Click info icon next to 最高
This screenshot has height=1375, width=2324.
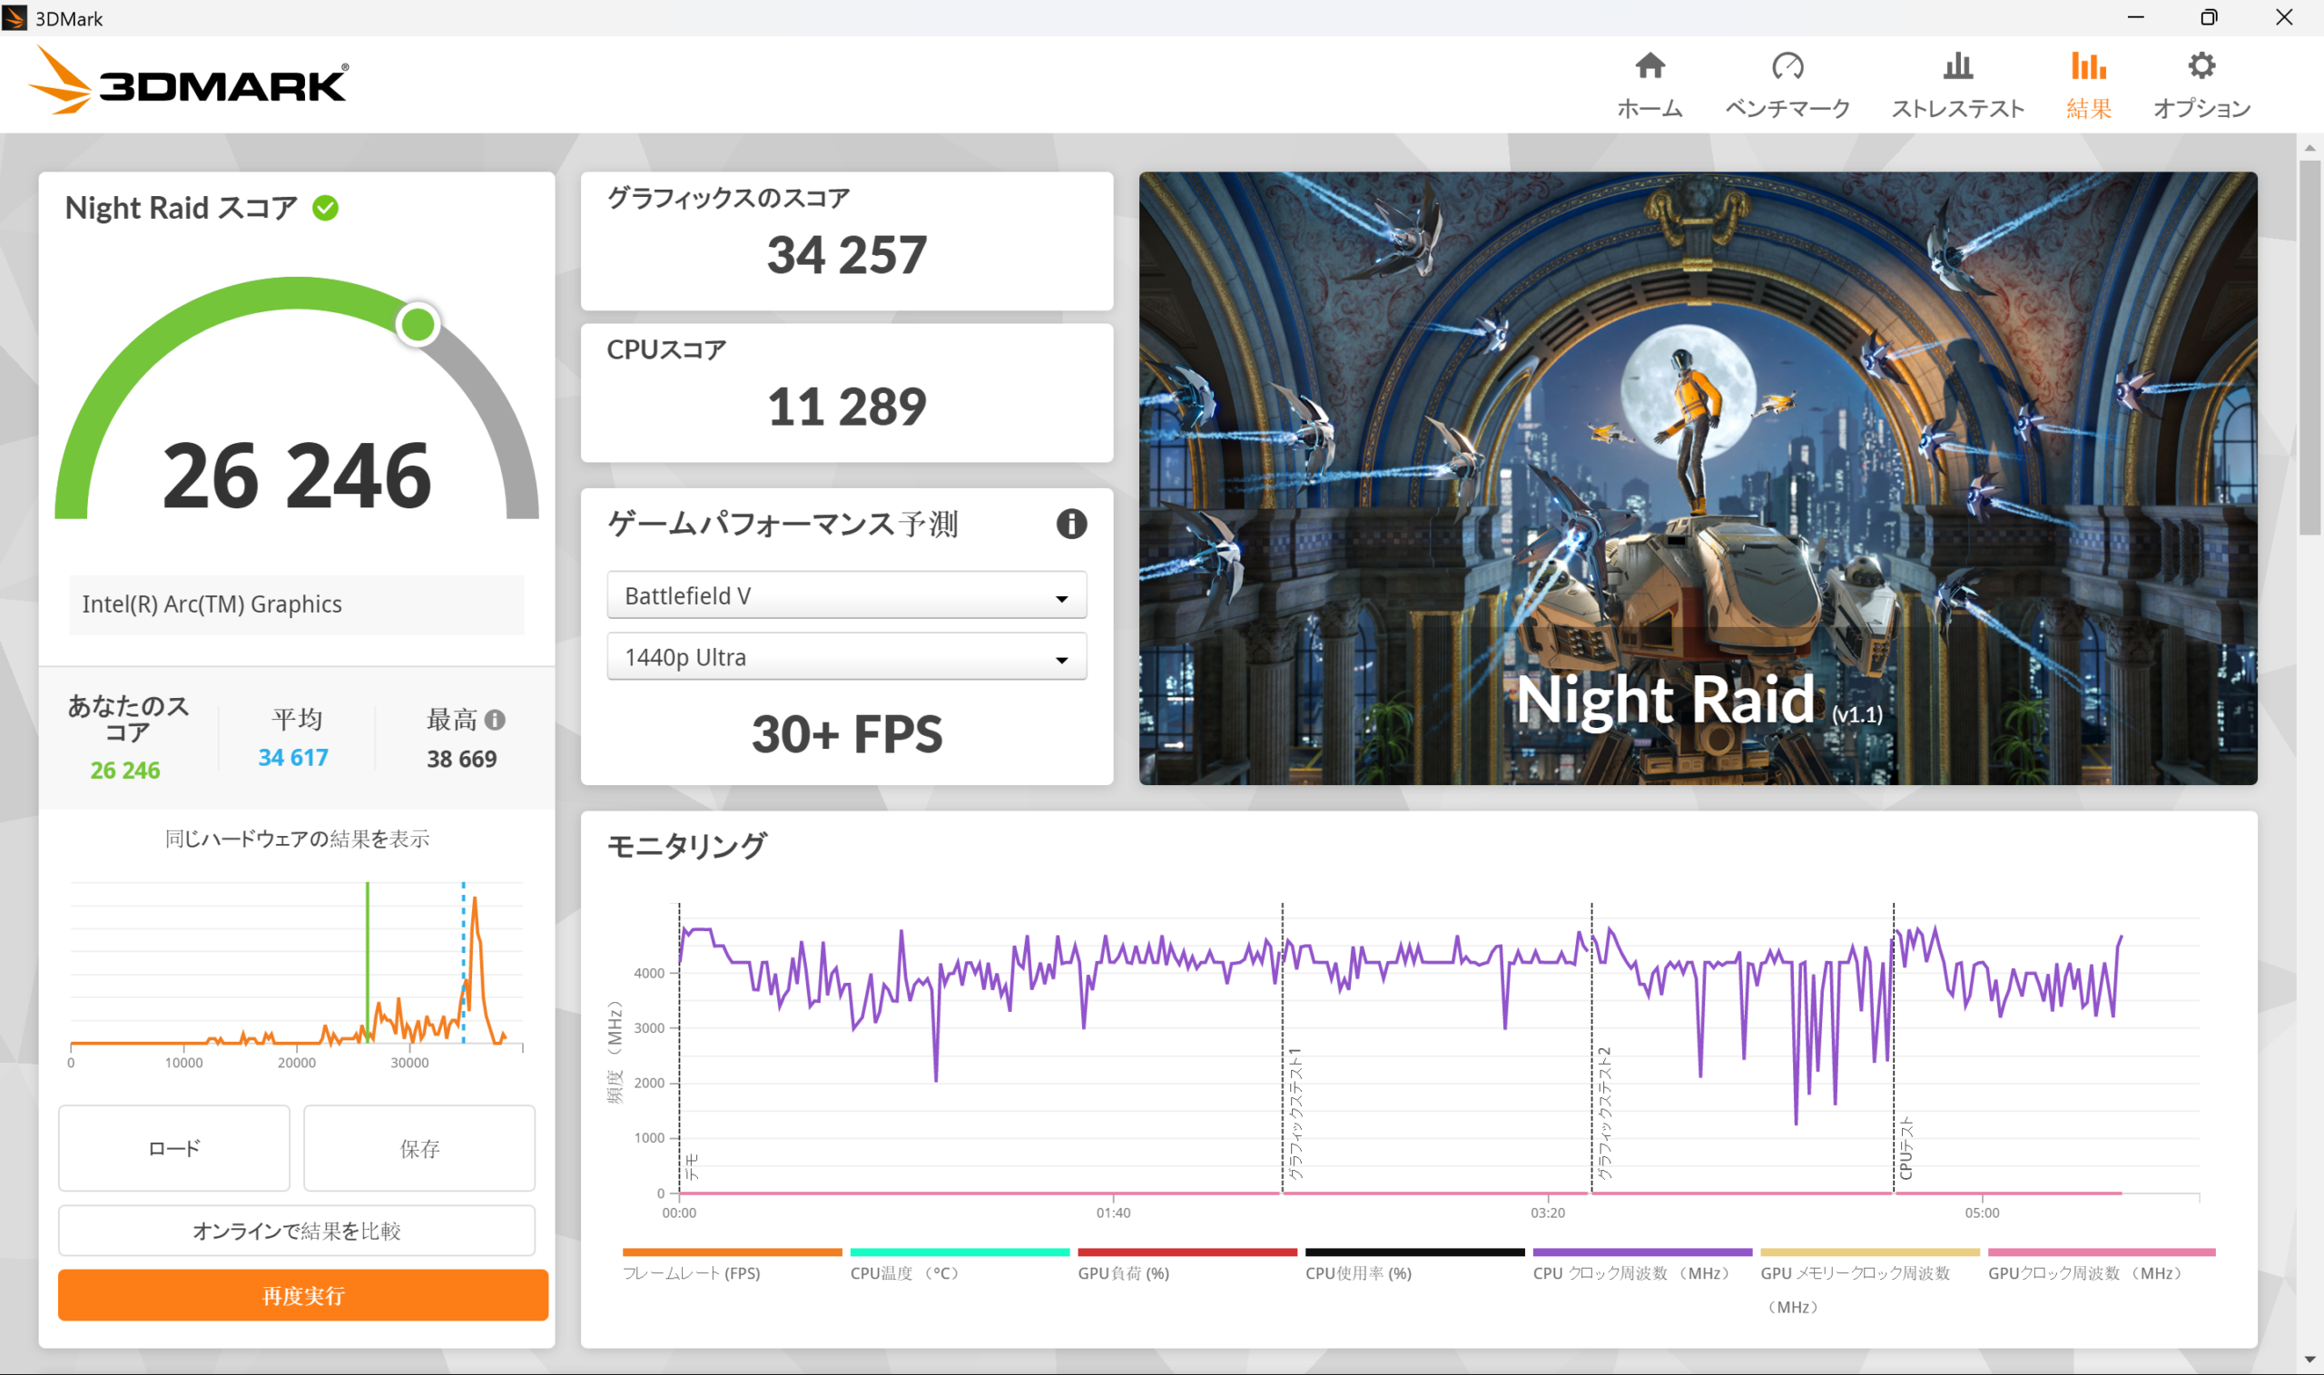pos(495,720)
